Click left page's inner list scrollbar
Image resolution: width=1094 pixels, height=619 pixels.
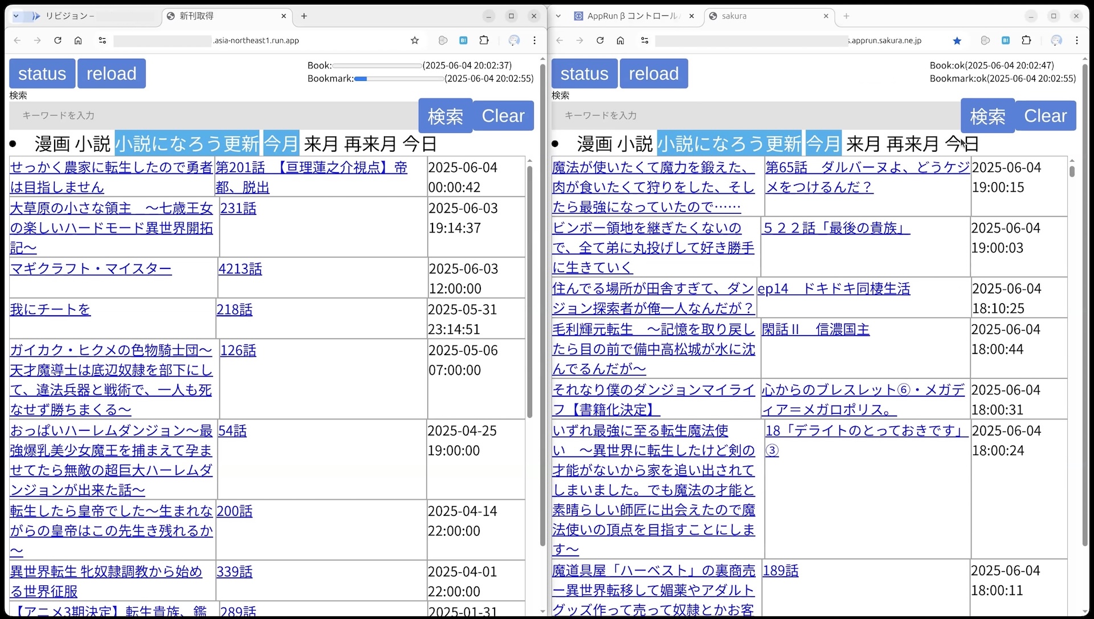[529, 291]
